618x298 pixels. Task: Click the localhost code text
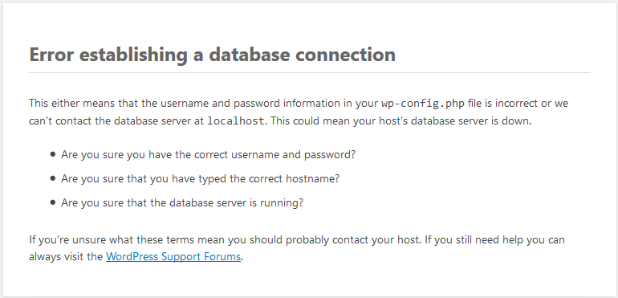tap(235, 120)
